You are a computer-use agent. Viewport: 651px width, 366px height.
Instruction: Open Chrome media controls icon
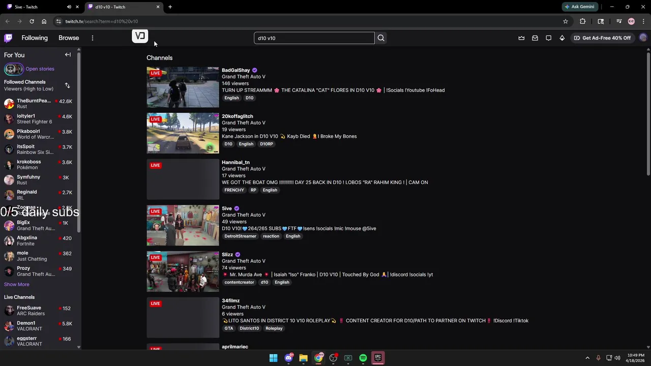tap(619, 21)
